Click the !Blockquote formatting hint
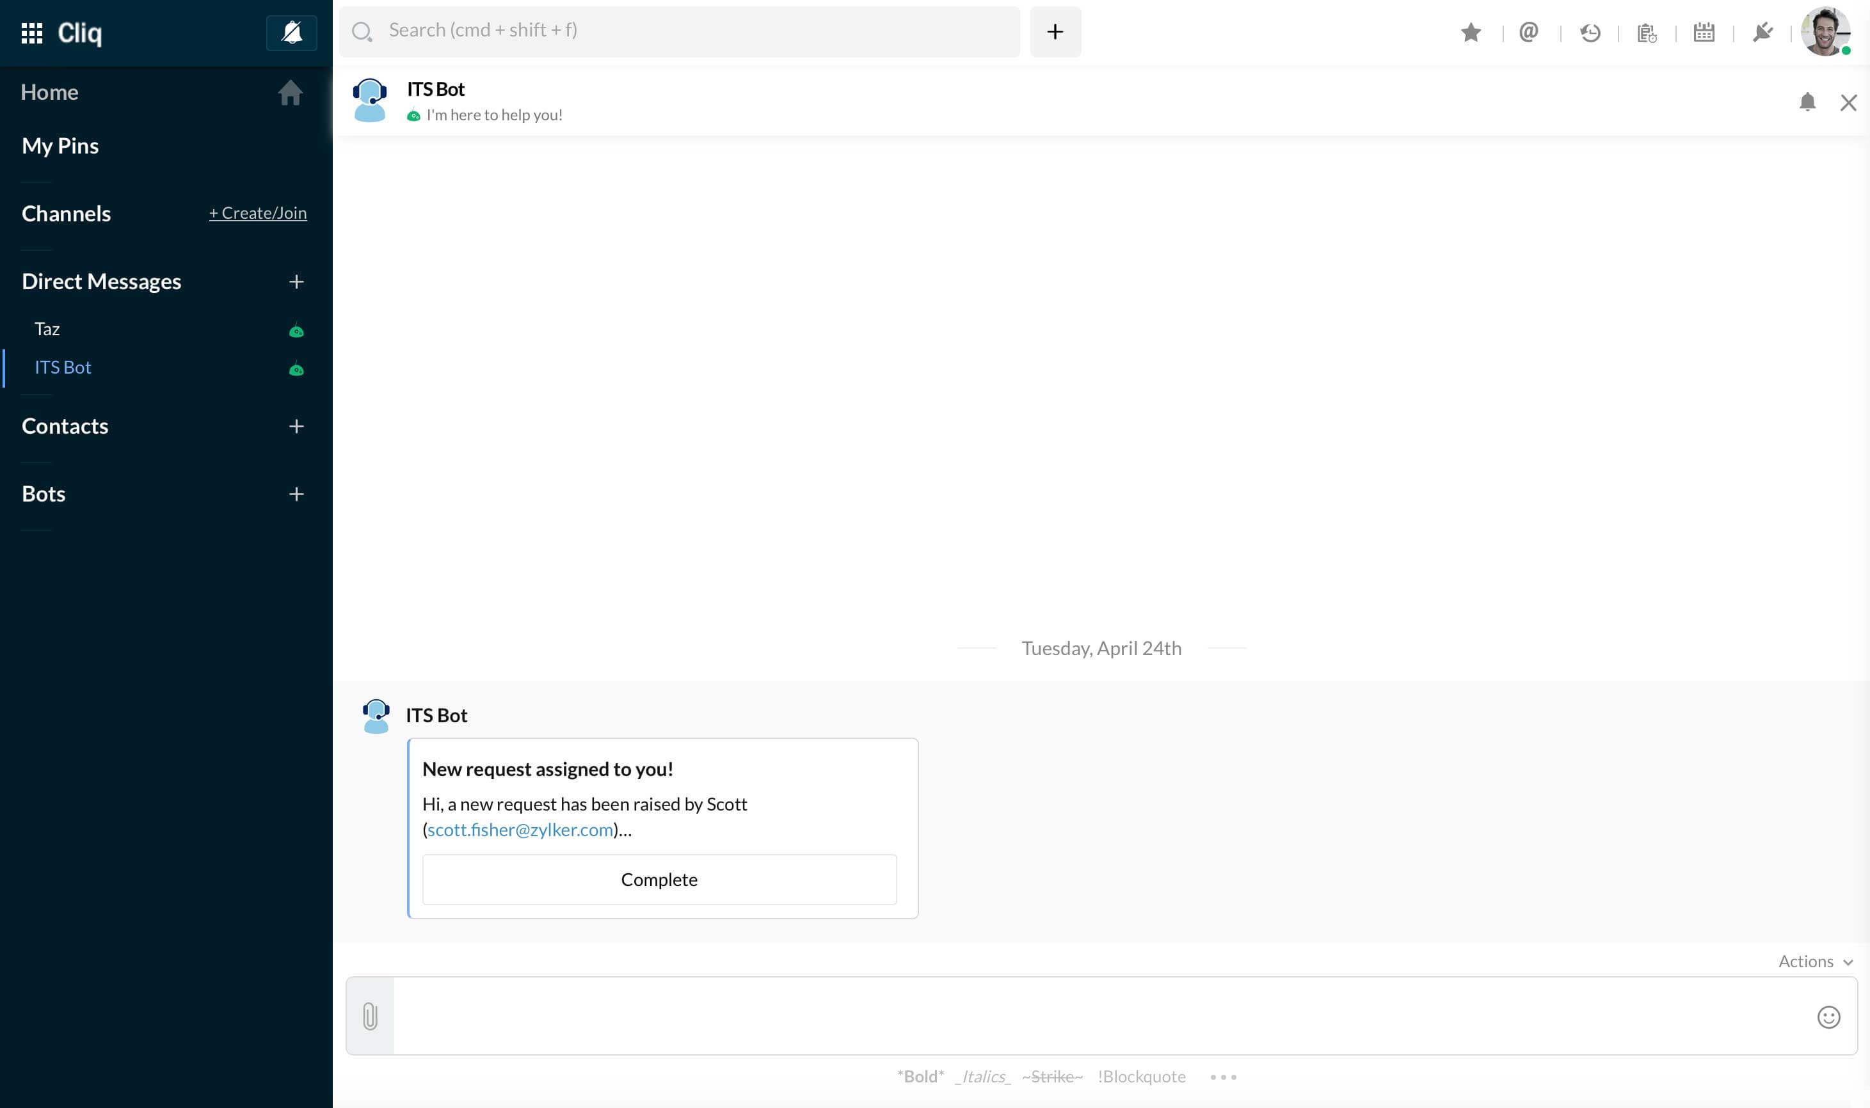The height and width of the screenshot is (1108, 1870). [1141, 1077]
